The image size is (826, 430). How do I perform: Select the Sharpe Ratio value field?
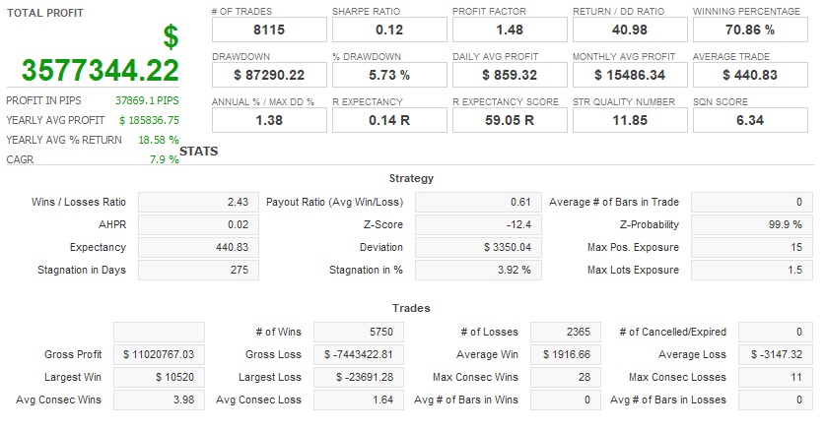pos(388,30)
